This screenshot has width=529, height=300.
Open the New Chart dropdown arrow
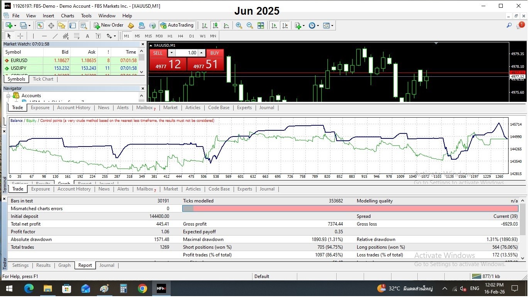[x=15, y=25]
